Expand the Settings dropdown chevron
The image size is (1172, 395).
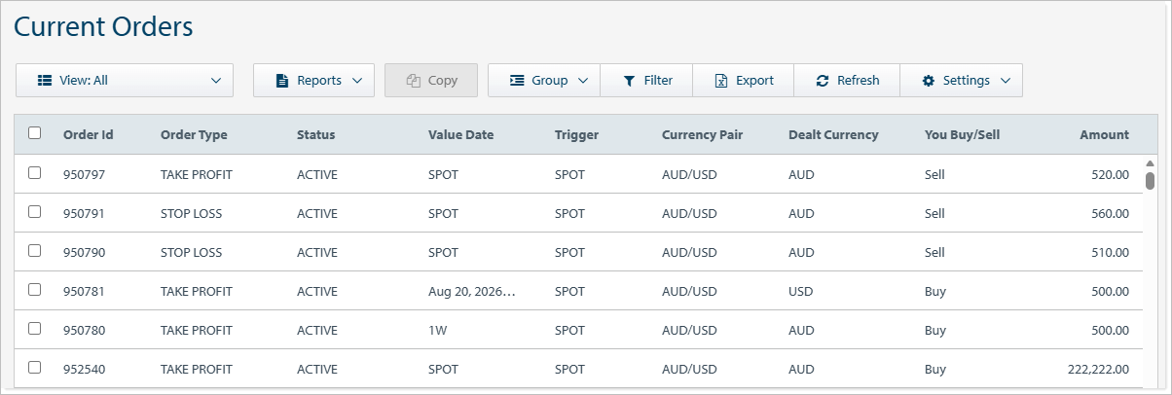[x=1005, y=81]
